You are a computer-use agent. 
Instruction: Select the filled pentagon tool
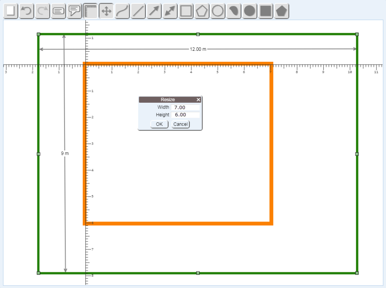point(281,11)
